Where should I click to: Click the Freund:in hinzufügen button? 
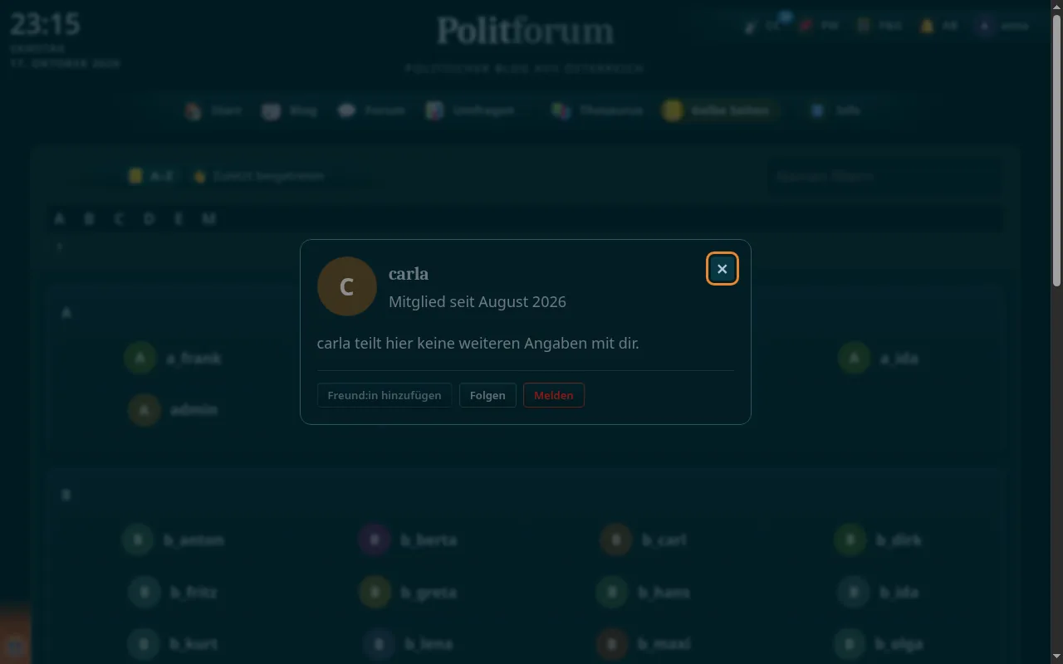tap(385, 395)
